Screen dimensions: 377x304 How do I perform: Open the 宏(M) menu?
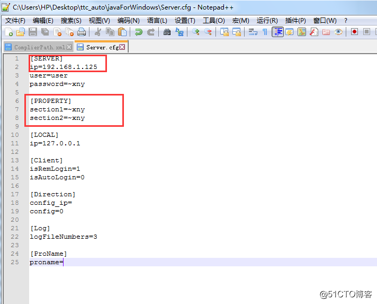241,21
